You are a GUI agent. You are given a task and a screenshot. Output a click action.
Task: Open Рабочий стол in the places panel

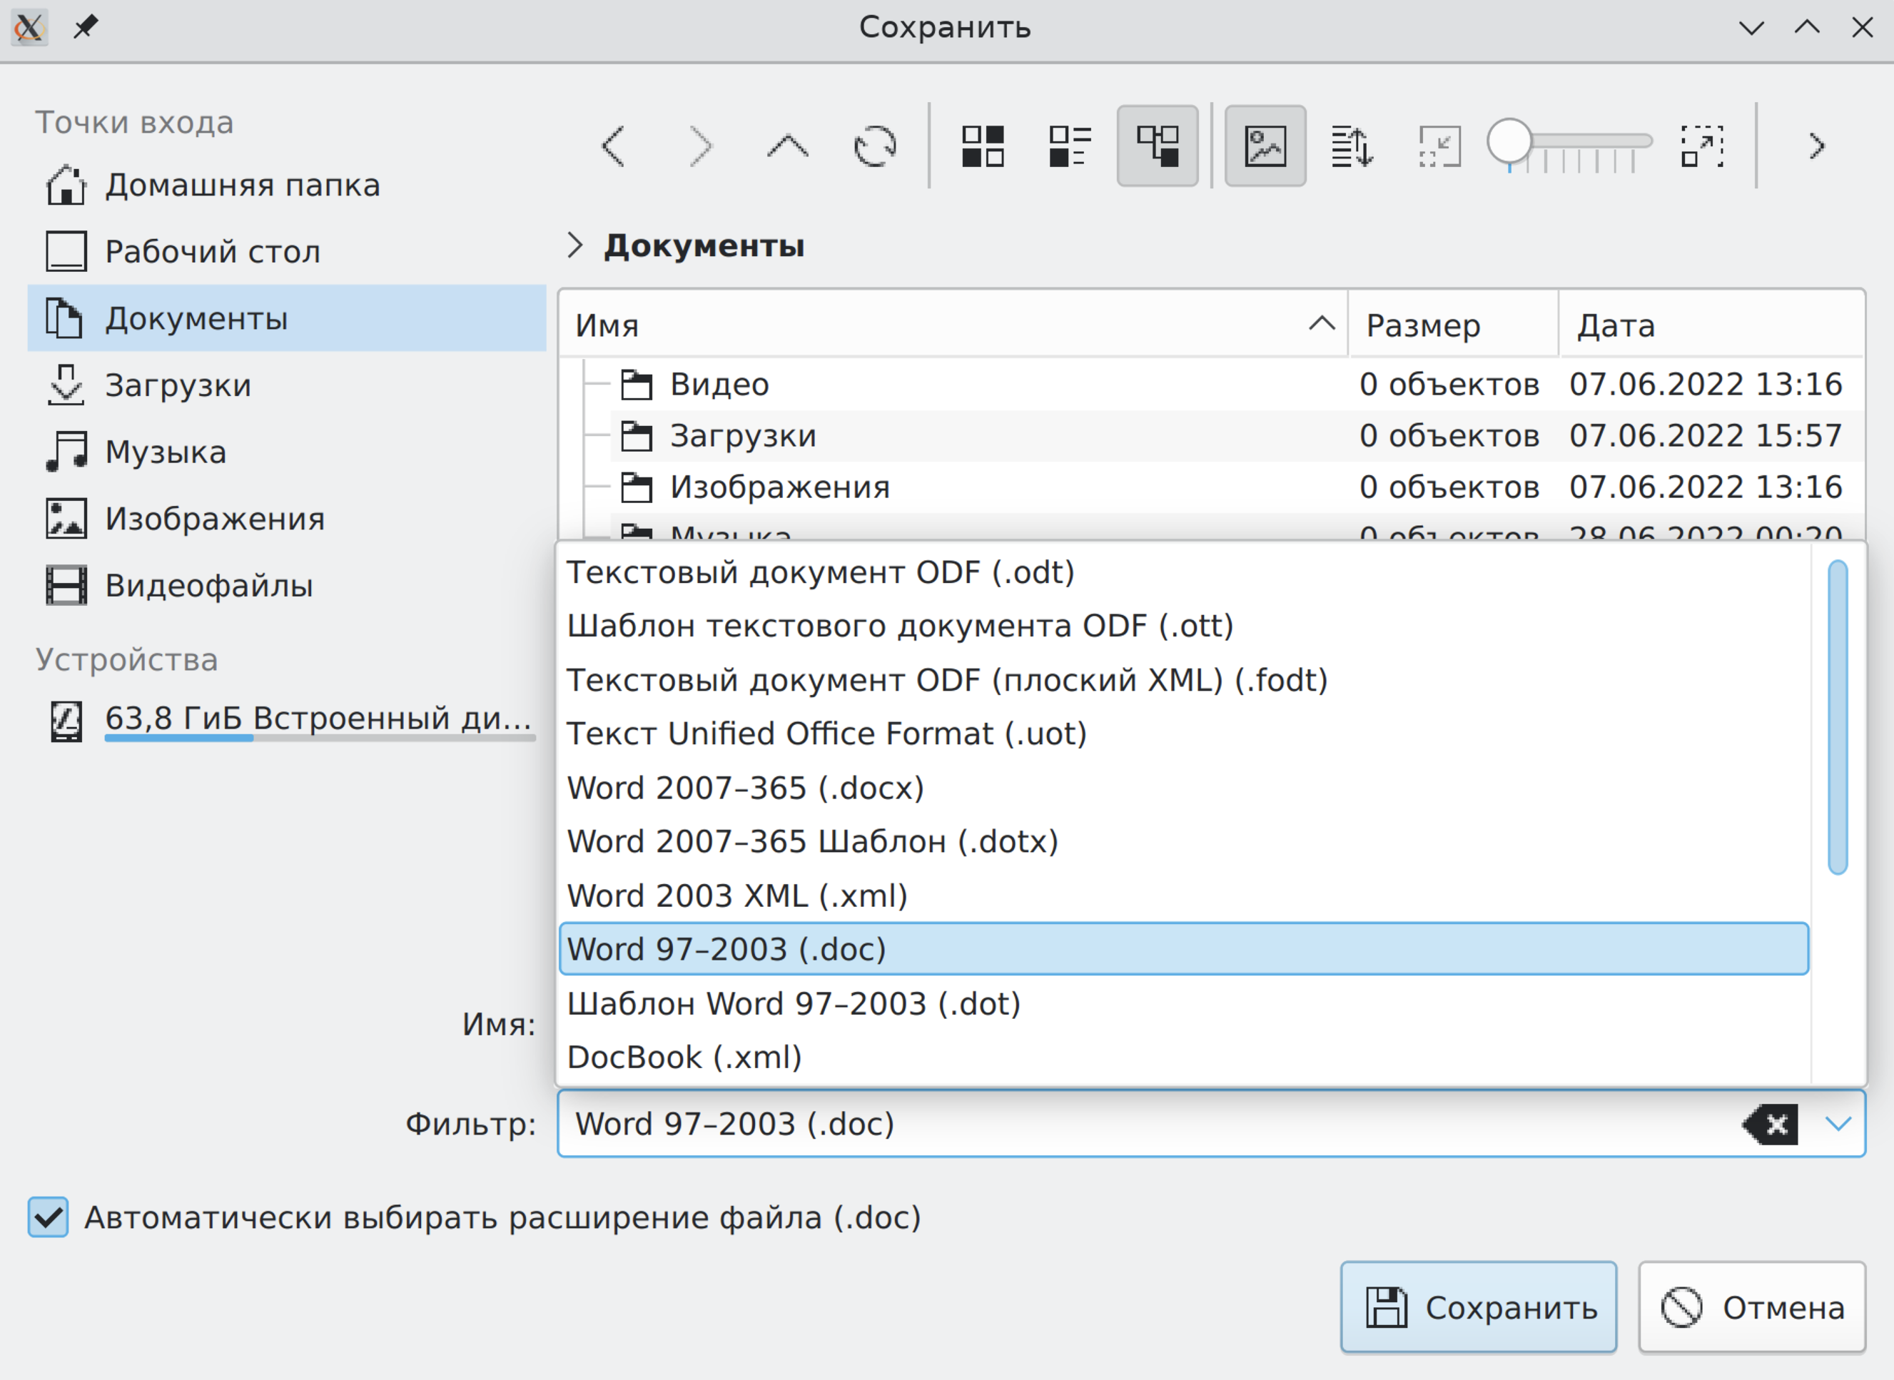pos(287,253)
